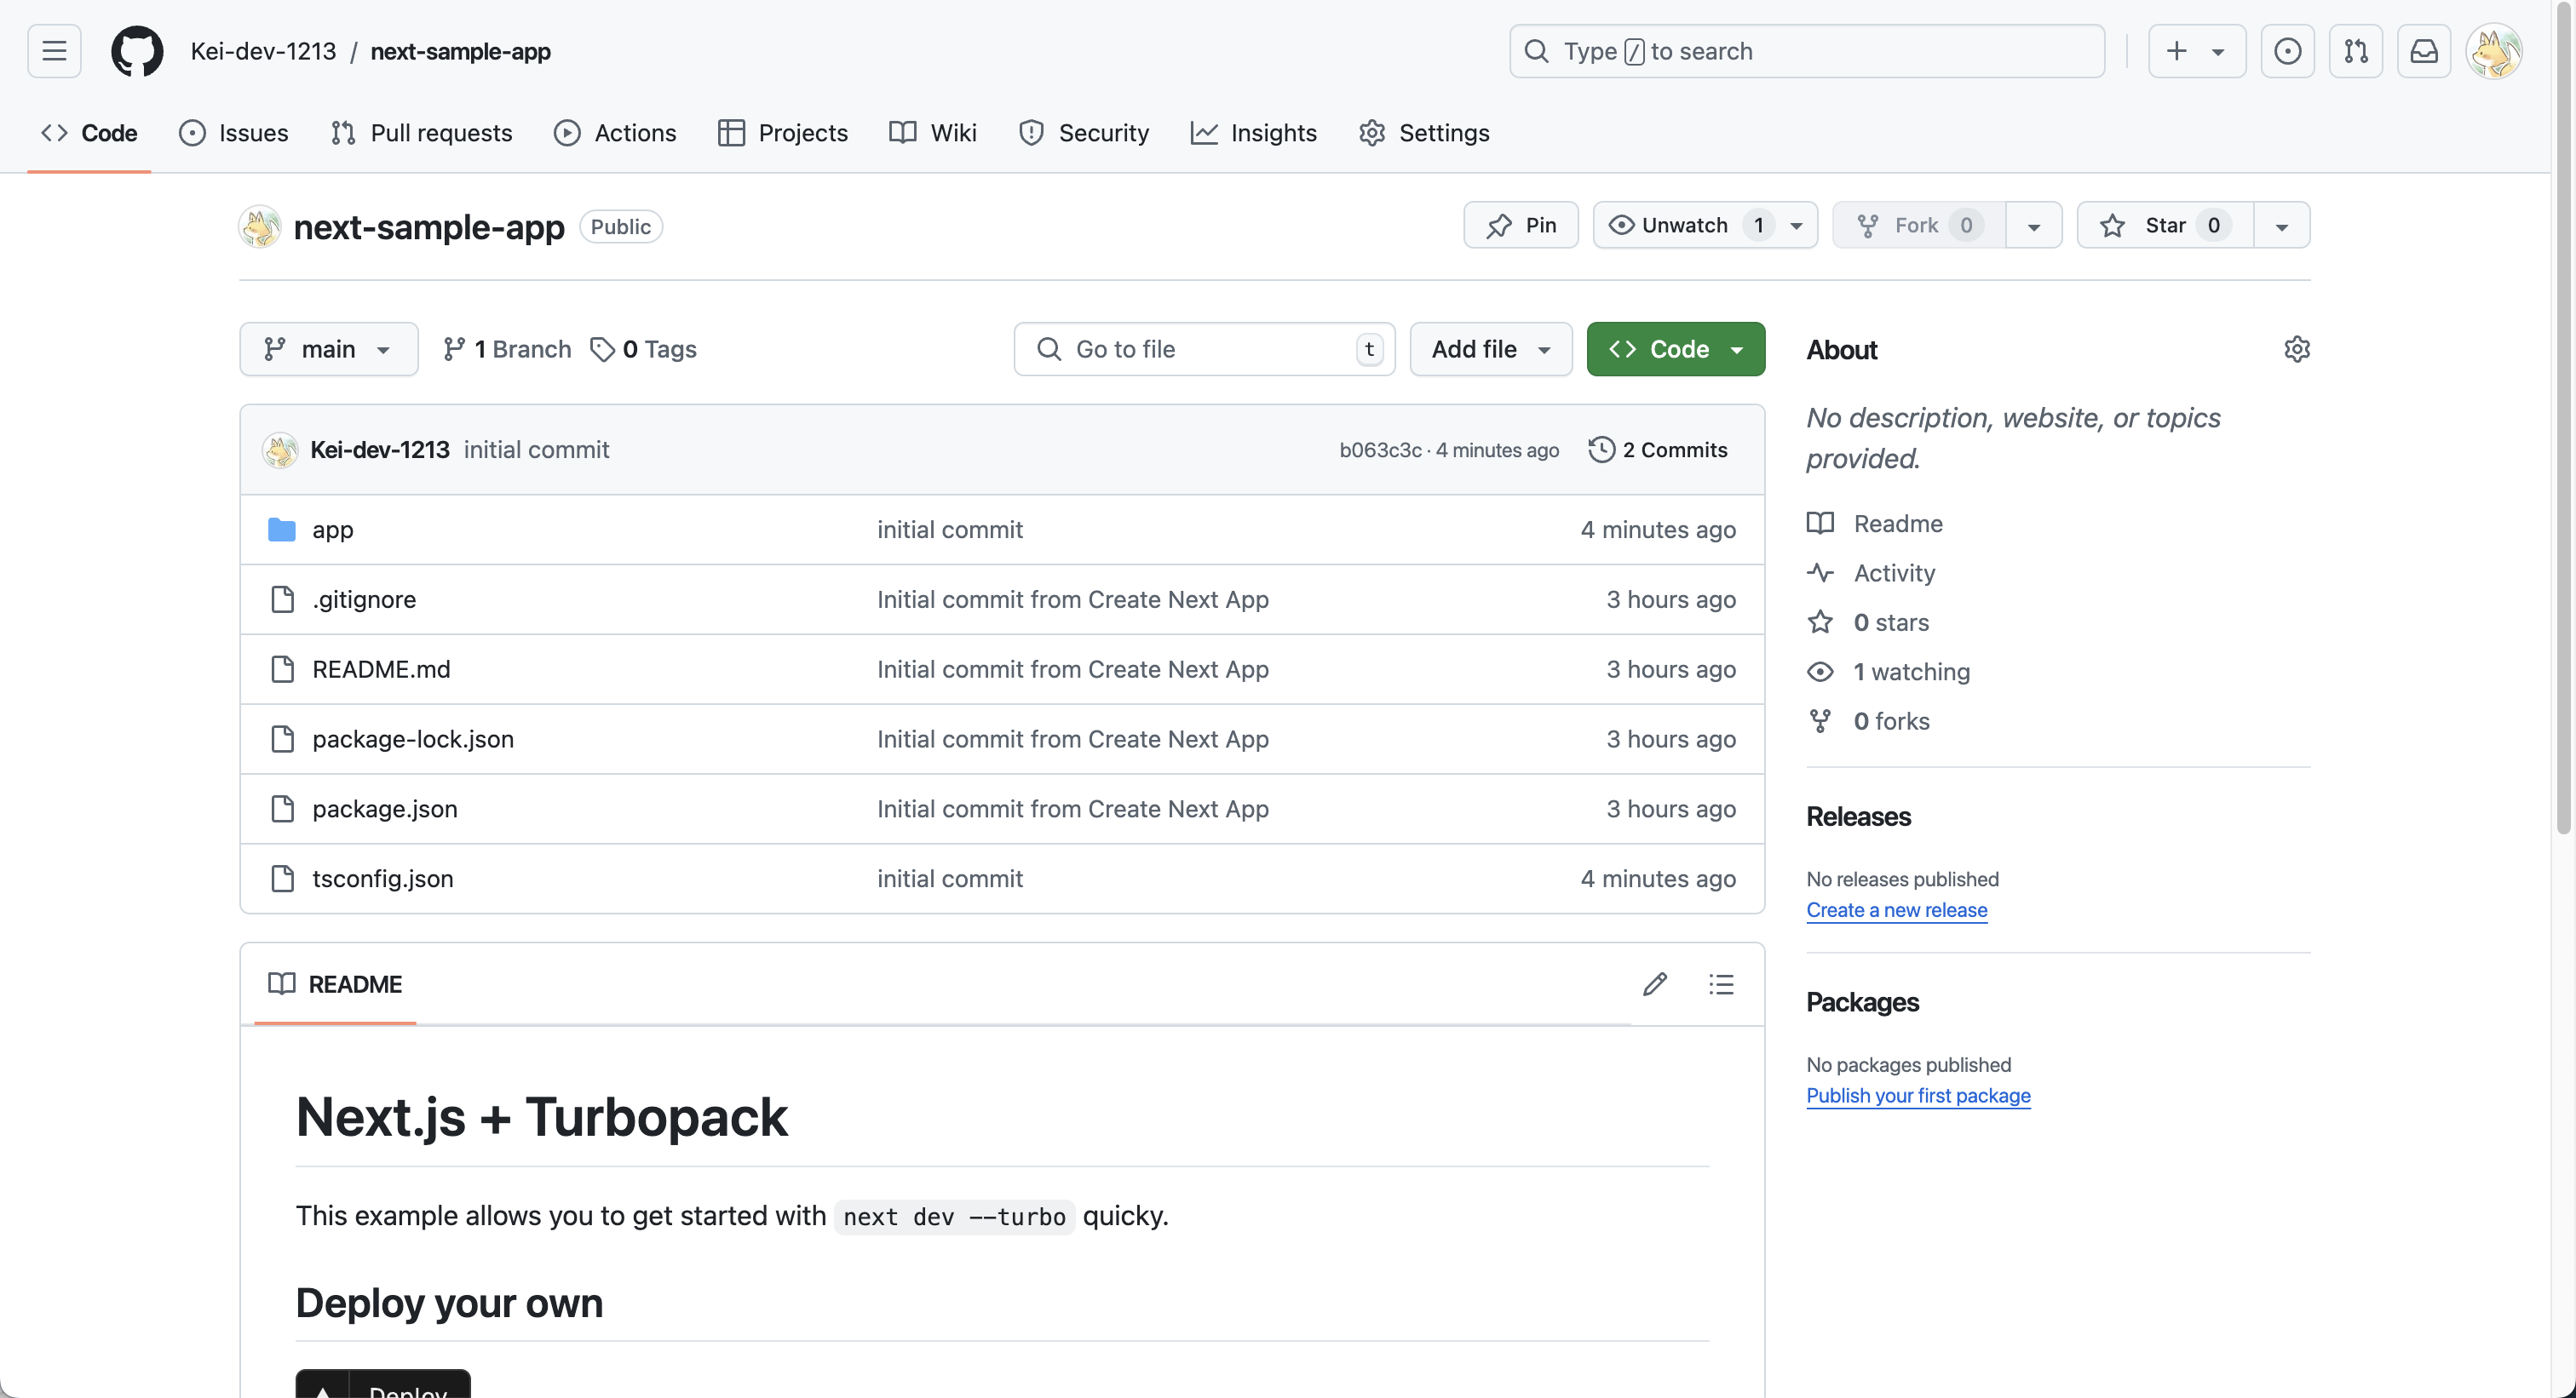2576x1398 pixels.
Task: Open the Insights tab
Action: 1254,133
